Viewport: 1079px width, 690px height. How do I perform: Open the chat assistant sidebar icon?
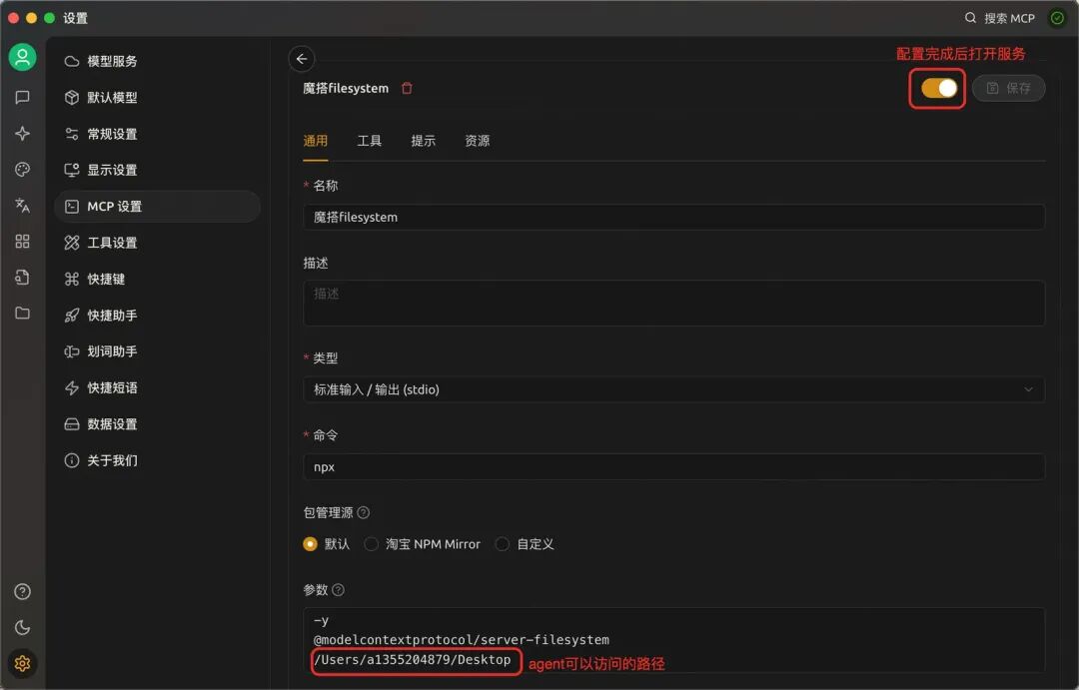pos(23,97)
